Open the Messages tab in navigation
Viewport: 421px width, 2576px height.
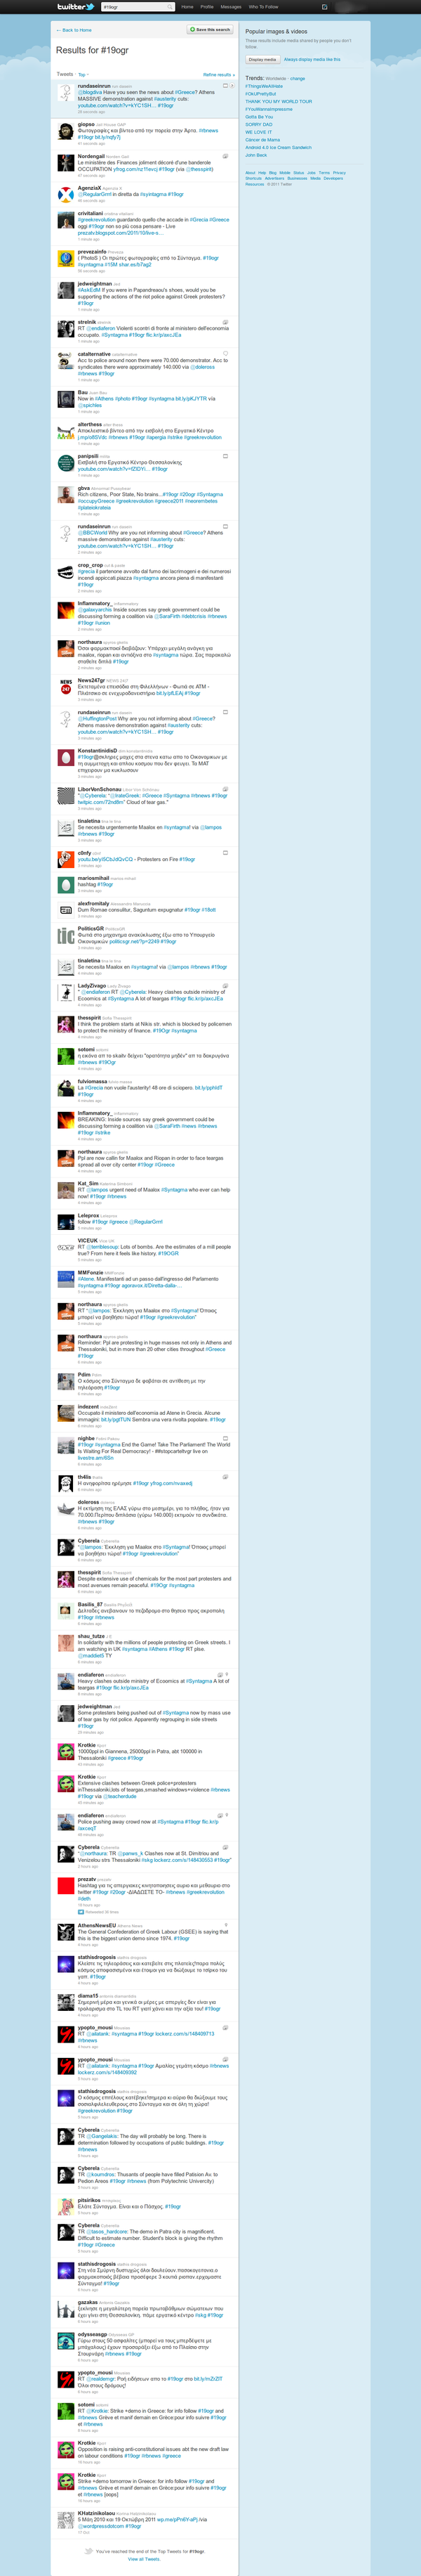tap(230, 7)
